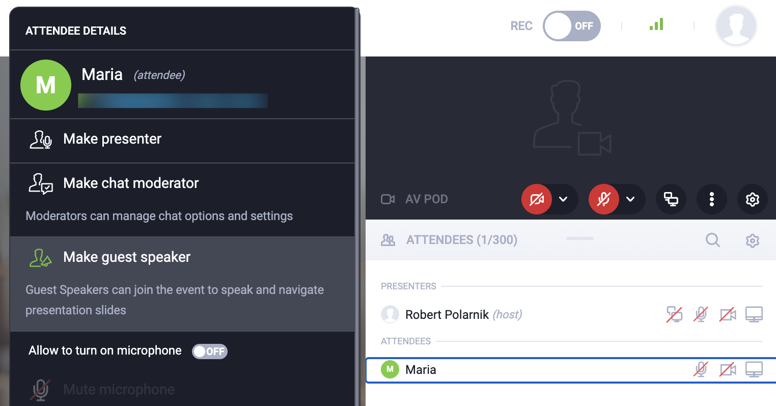Enable Allow to turn on microphone switch
This screenshot has width=776, height=406.
click(209, 351)
